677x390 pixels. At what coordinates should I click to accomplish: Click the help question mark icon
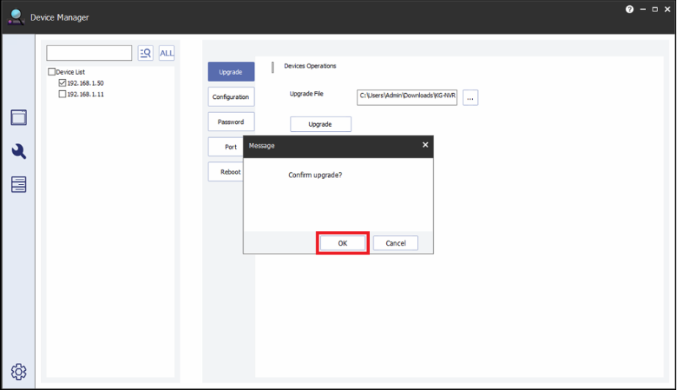click(629, 10)
